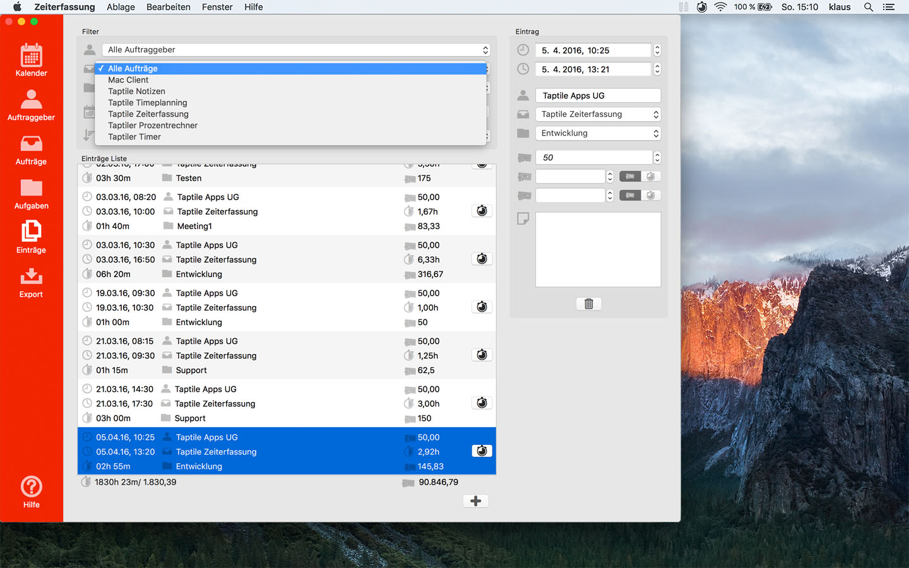Image resolution: width=909 pixels, height=568 pixels.
Task: Choose Taptiler Prozentrechner option
Action: [x=291, y=125]
